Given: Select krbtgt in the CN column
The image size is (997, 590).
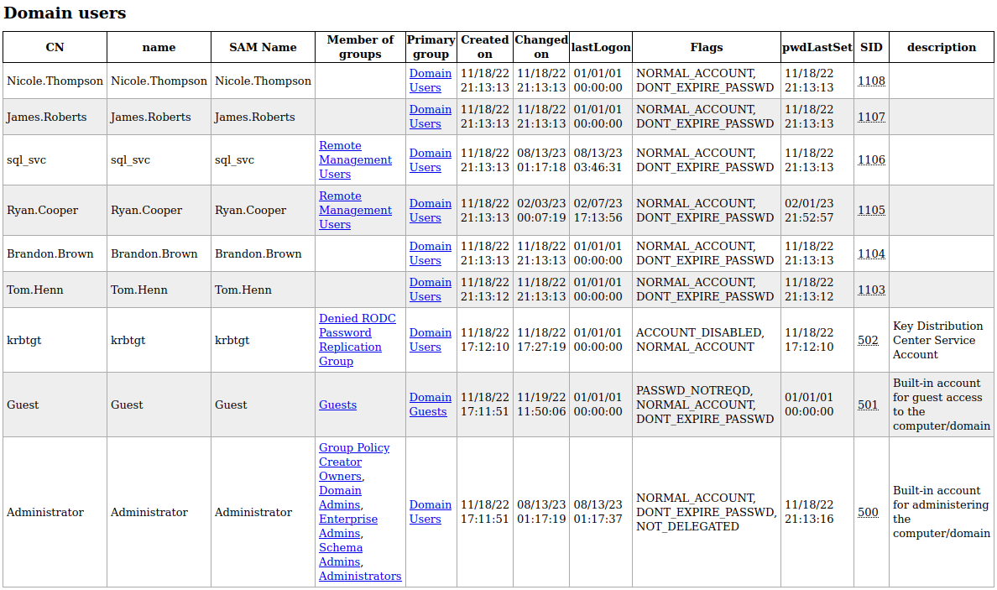Looking at the screenshot, I should coord(24,340).
